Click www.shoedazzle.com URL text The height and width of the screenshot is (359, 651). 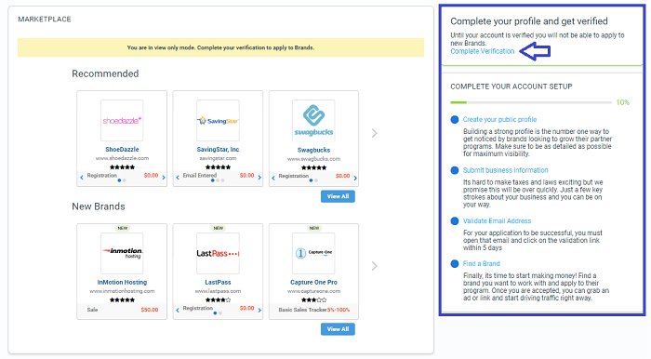point(122,158)
